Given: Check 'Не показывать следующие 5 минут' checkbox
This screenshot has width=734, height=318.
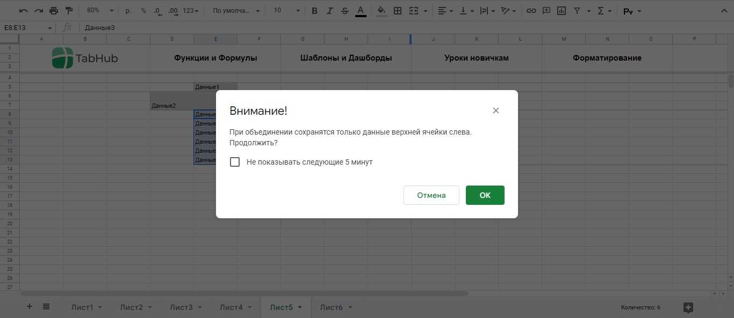Looking at the screenshot, I should (x=235, y=162).
